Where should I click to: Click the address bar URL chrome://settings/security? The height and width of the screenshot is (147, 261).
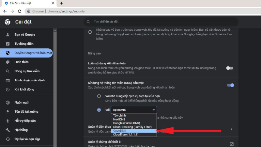point(66,11)
